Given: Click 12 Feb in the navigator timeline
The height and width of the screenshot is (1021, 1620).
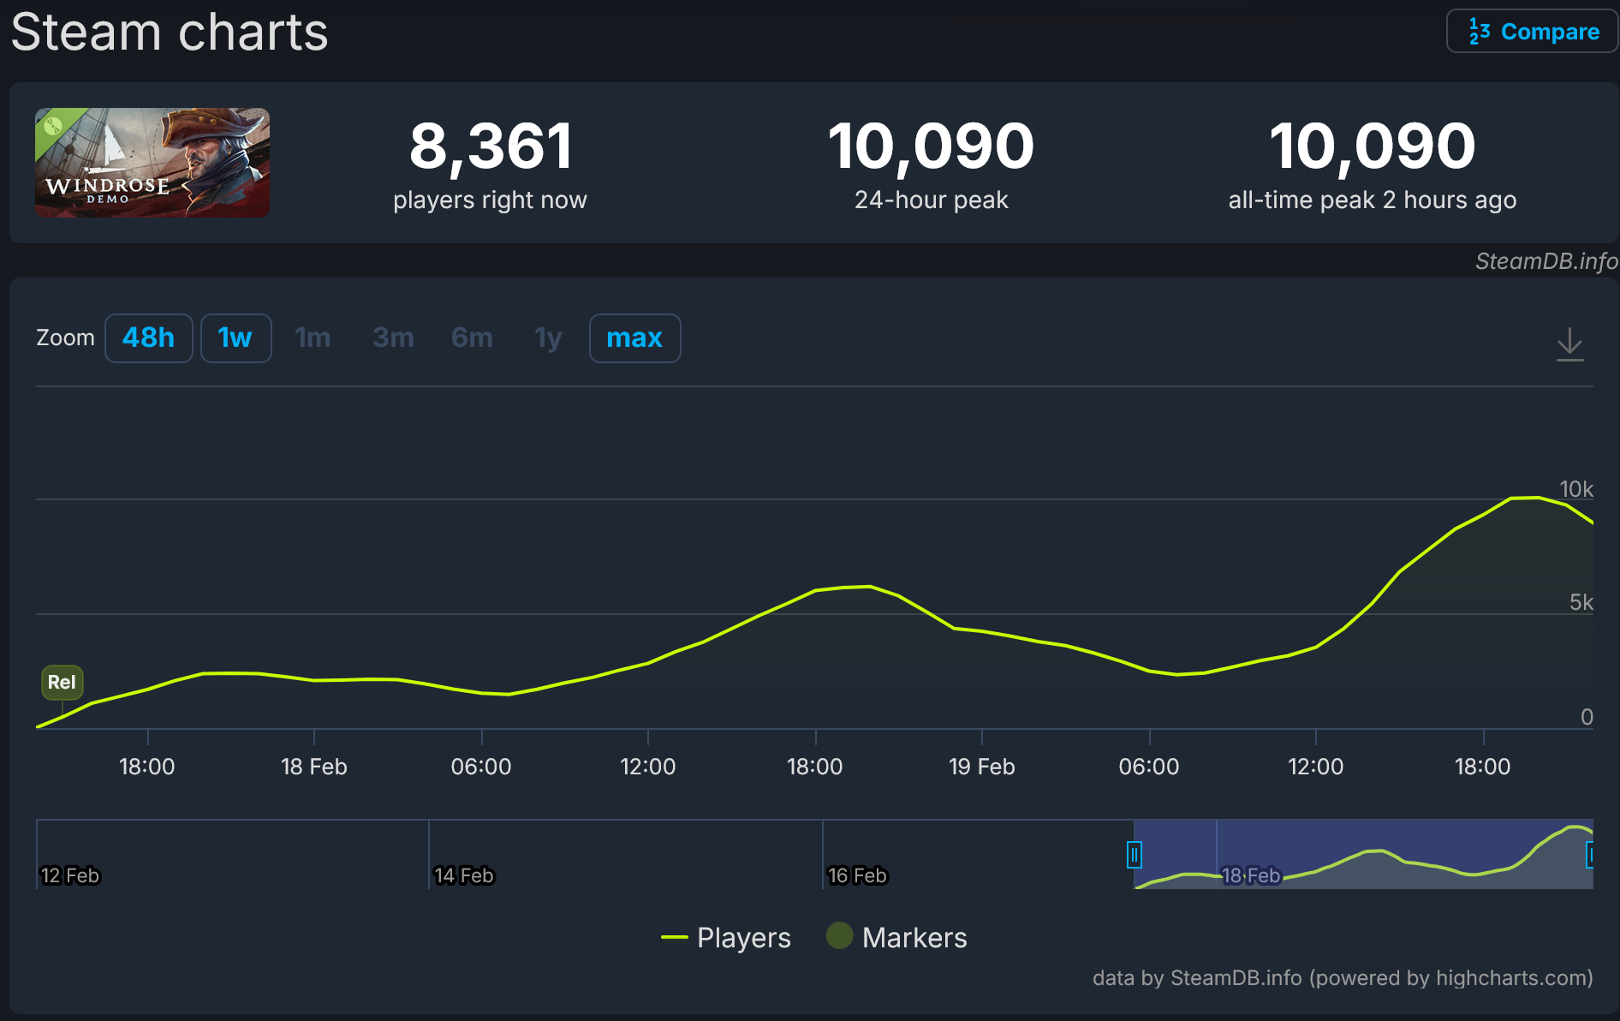Looking at the screenshot, I should pyautogui.click(x=70, y=875).
